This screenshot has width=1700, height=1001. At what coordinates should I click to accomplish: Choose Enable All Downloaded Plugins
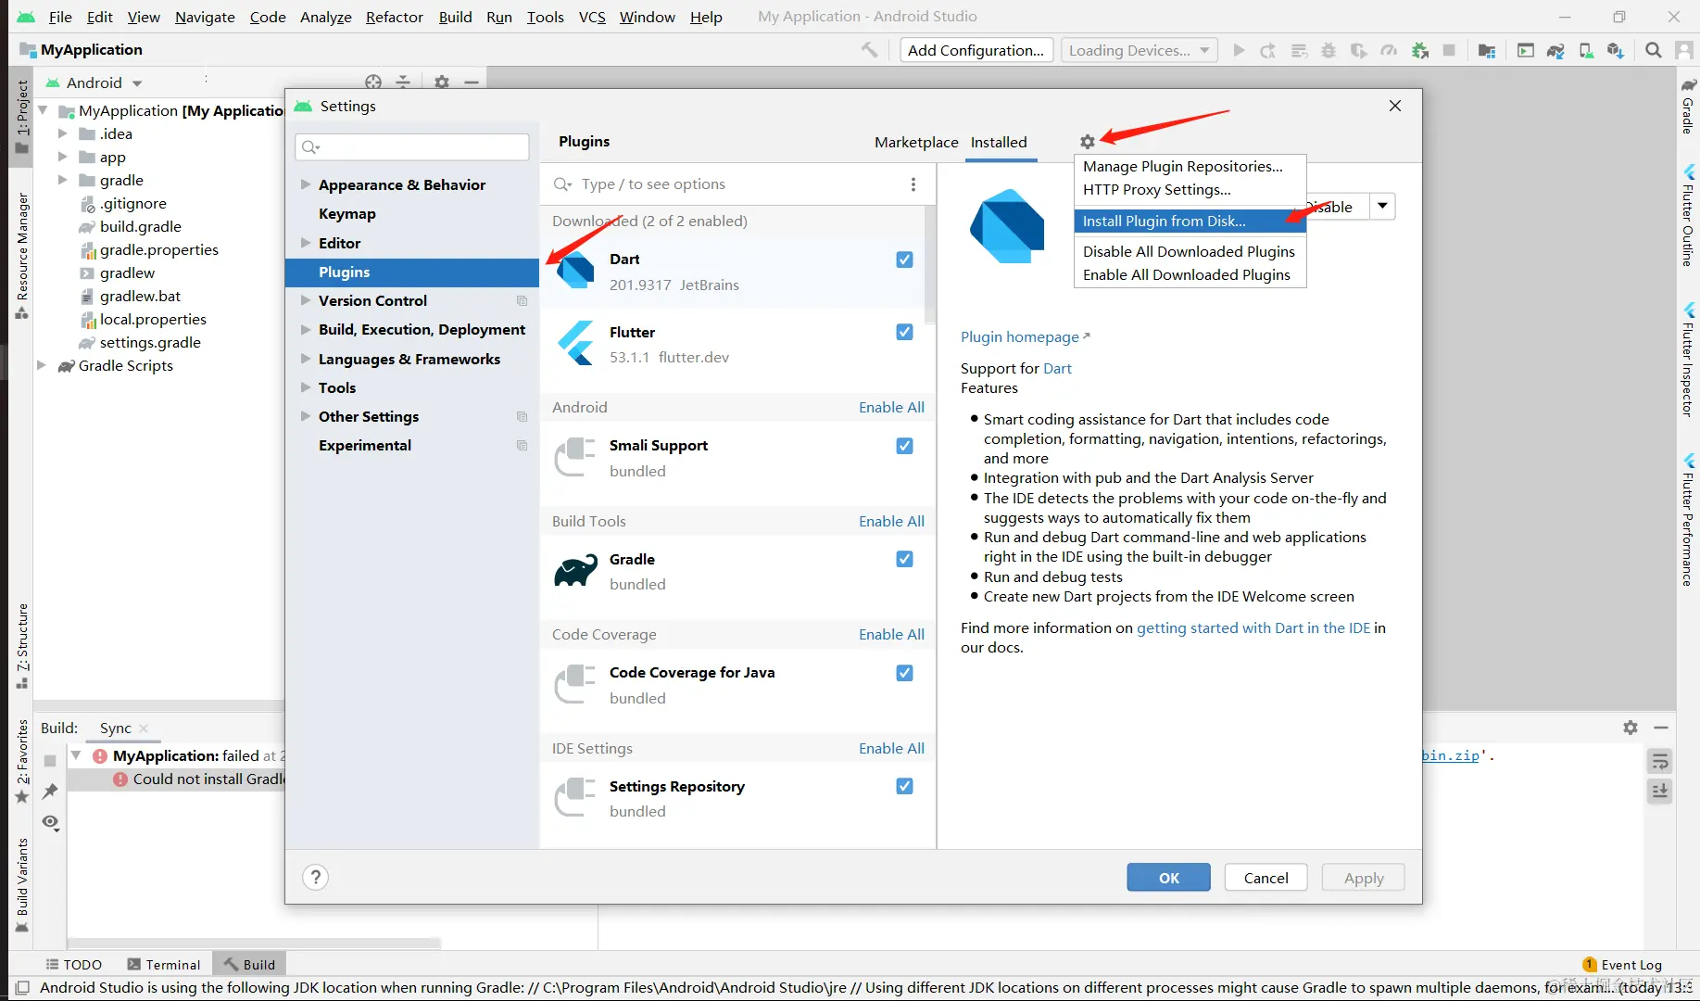1190,274
